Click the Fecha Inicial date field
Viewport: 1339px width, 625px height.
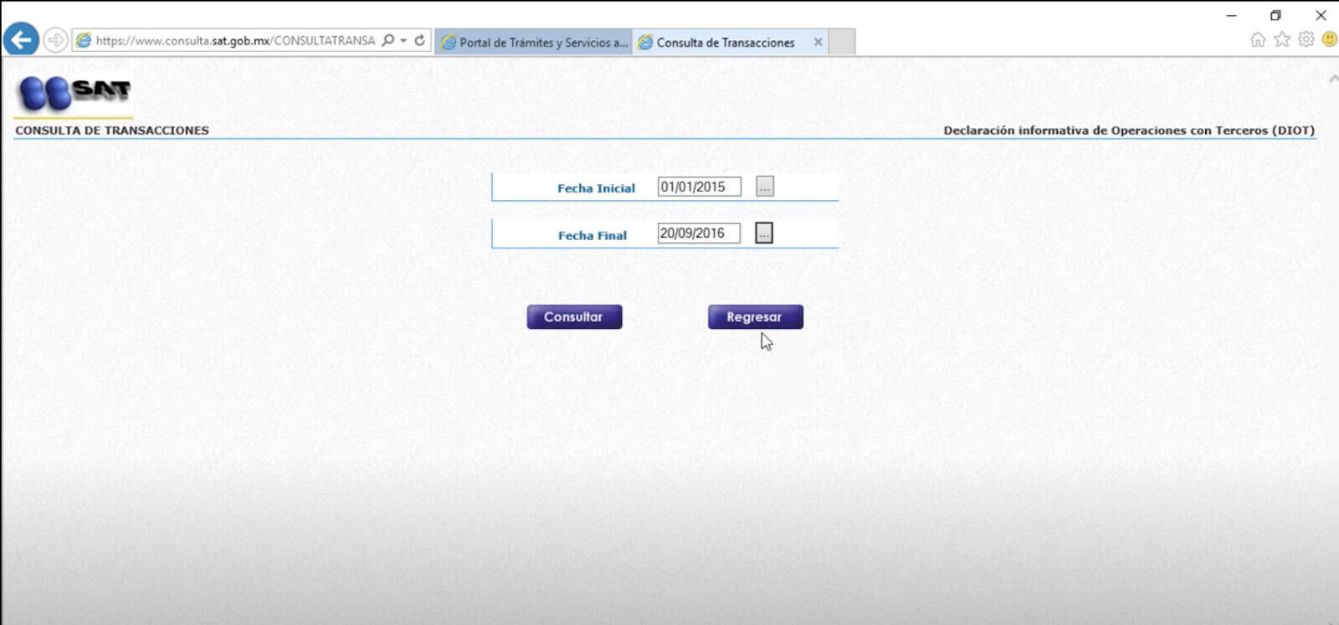tap(699, 187)
